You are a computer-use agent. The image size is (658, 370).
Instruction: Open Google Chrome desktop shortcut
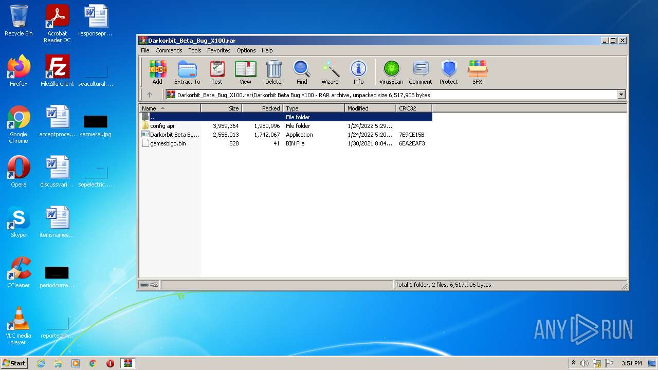click(x=19, y=124)
